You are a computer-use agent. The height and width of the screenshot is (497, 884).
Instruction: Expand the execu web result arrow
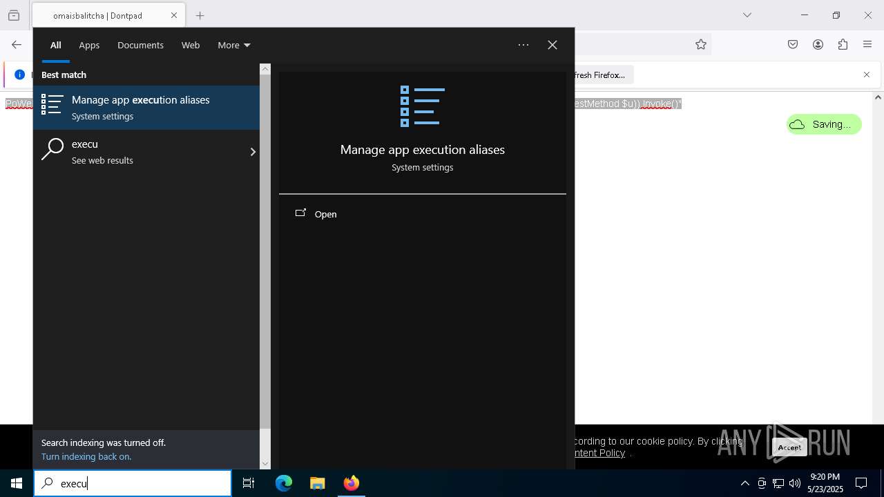(253, 152)
